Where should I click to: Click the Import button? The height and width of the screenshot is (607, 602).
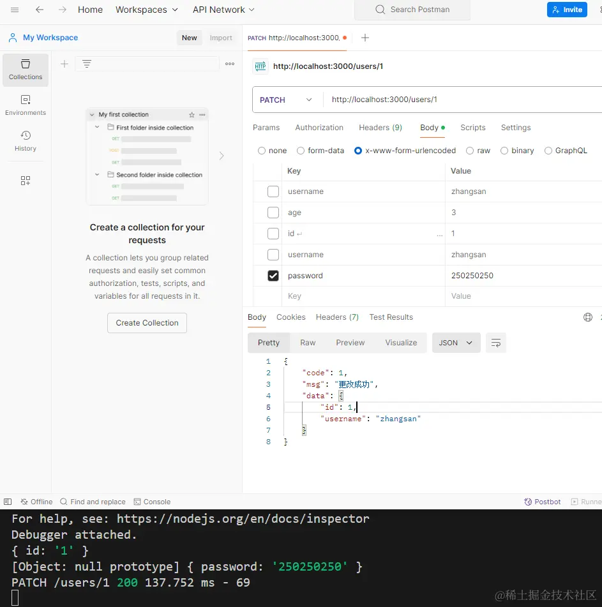[x=221, y=38]
